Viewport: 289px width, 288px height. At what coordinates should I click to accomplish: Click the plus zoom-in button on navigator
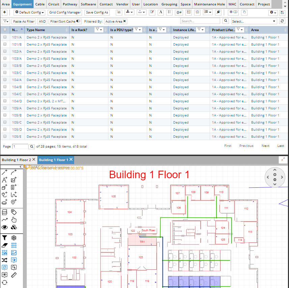point(275,175)
